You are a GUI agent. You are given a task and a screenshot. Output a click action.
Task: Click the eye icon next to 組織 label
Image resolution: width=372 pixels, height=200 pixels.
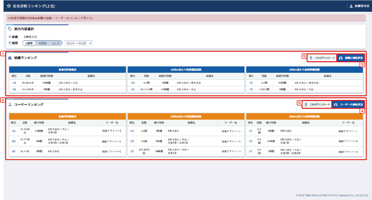(10, 37)
